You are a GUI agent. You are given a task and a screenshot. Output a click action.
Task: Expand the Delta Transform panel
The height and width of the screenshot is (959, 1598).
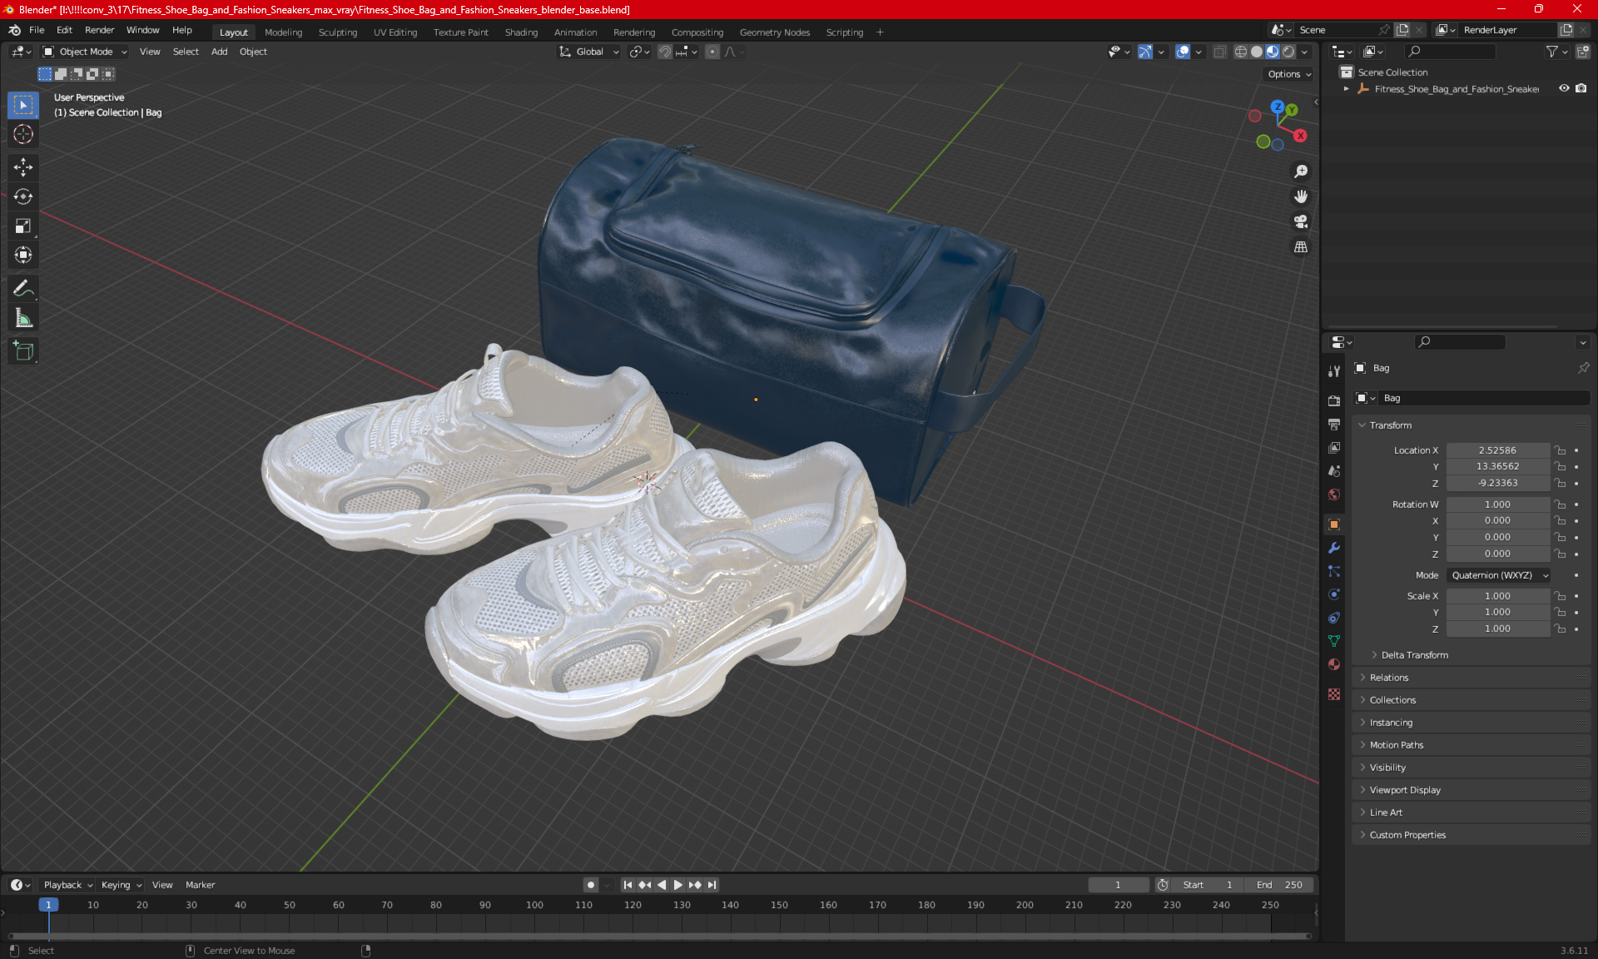[x=1414, y=655]
